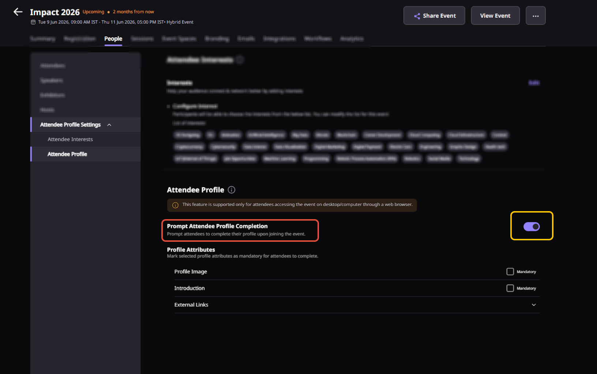Click the External Links label
Image resolution: width=597 pixels, height=374 pixels.
[191, 305]
